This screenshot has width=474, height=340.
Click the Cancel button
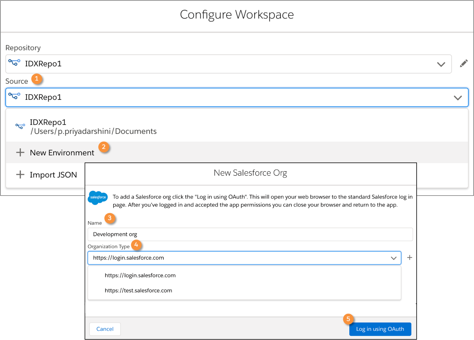(105, 329)
